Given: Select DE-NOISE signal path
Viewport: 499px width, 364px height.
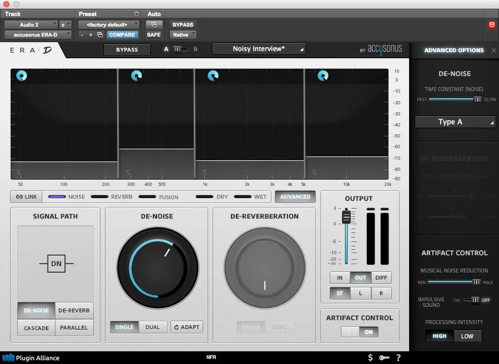Looking at the screenshot, I should [36, 311].
